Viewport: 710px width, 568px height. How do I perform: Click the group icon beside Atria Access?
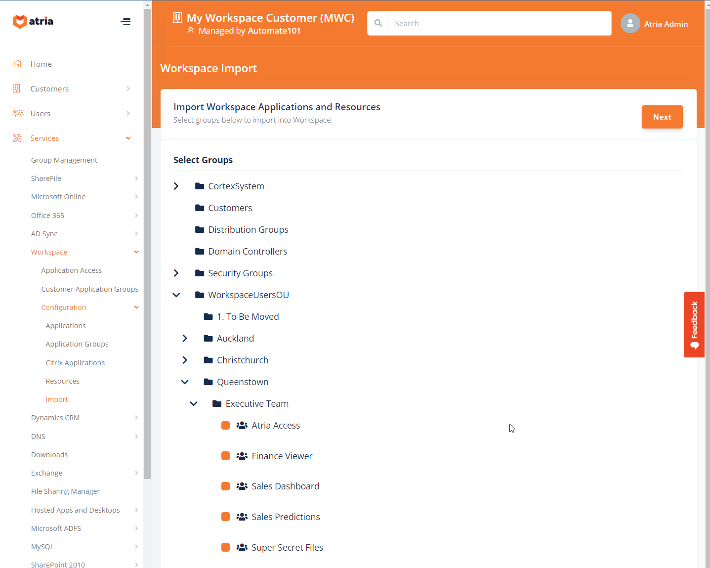click(x=242, y=425)
